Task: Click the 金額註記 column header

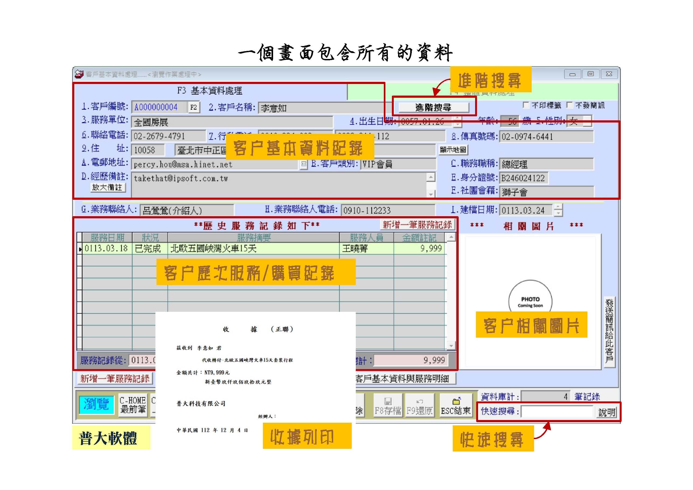Action: 419,237
